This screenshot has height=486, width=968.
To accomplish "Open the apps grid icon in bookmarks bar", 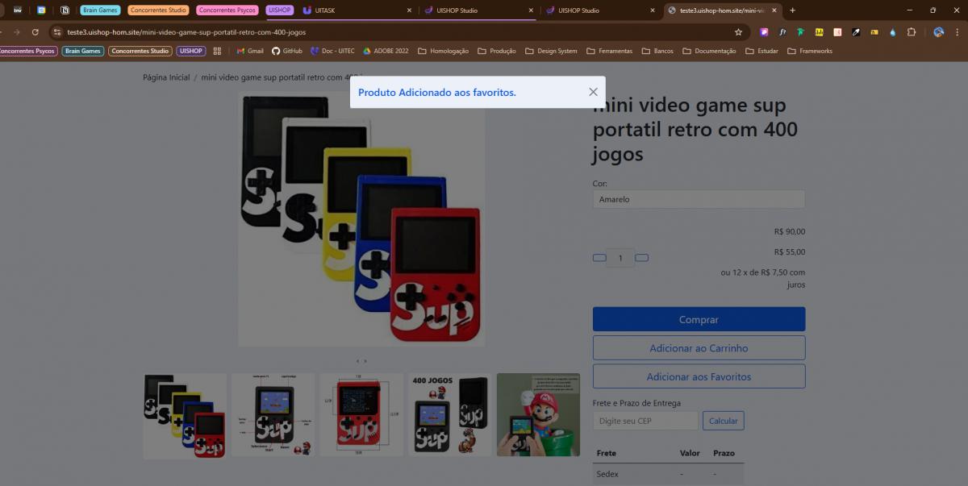I will pos(217,51).
